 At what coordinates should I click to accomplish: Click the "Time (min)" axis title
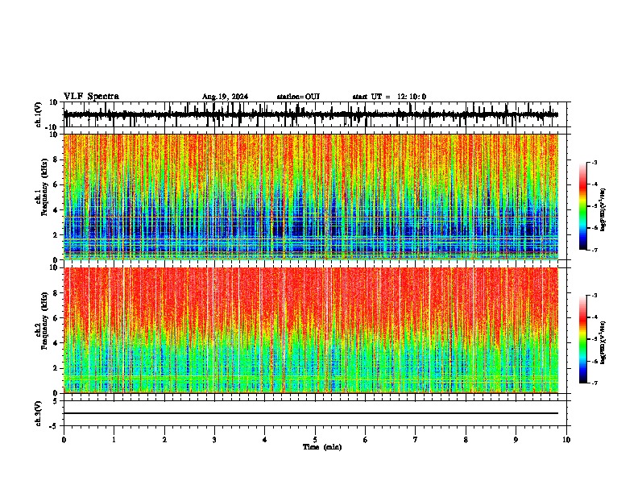322,447
